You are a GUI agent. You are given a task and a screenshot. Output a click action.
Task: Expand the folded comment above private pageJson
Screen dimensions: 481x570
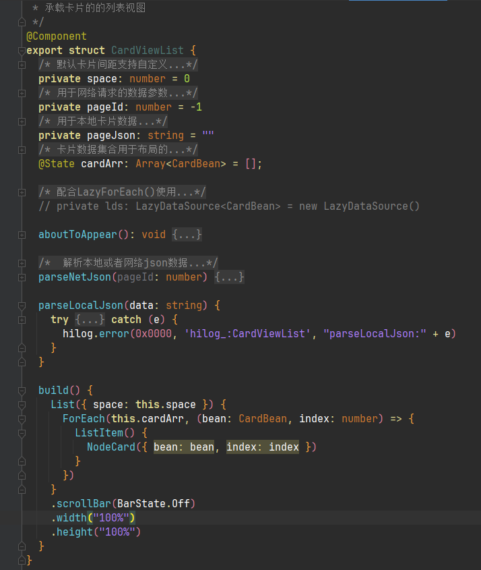[22, 122]
